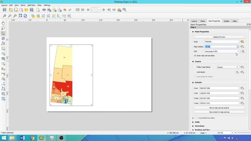
Task: Choose the Move Item Content tool
Action: (x=3, y=38)
